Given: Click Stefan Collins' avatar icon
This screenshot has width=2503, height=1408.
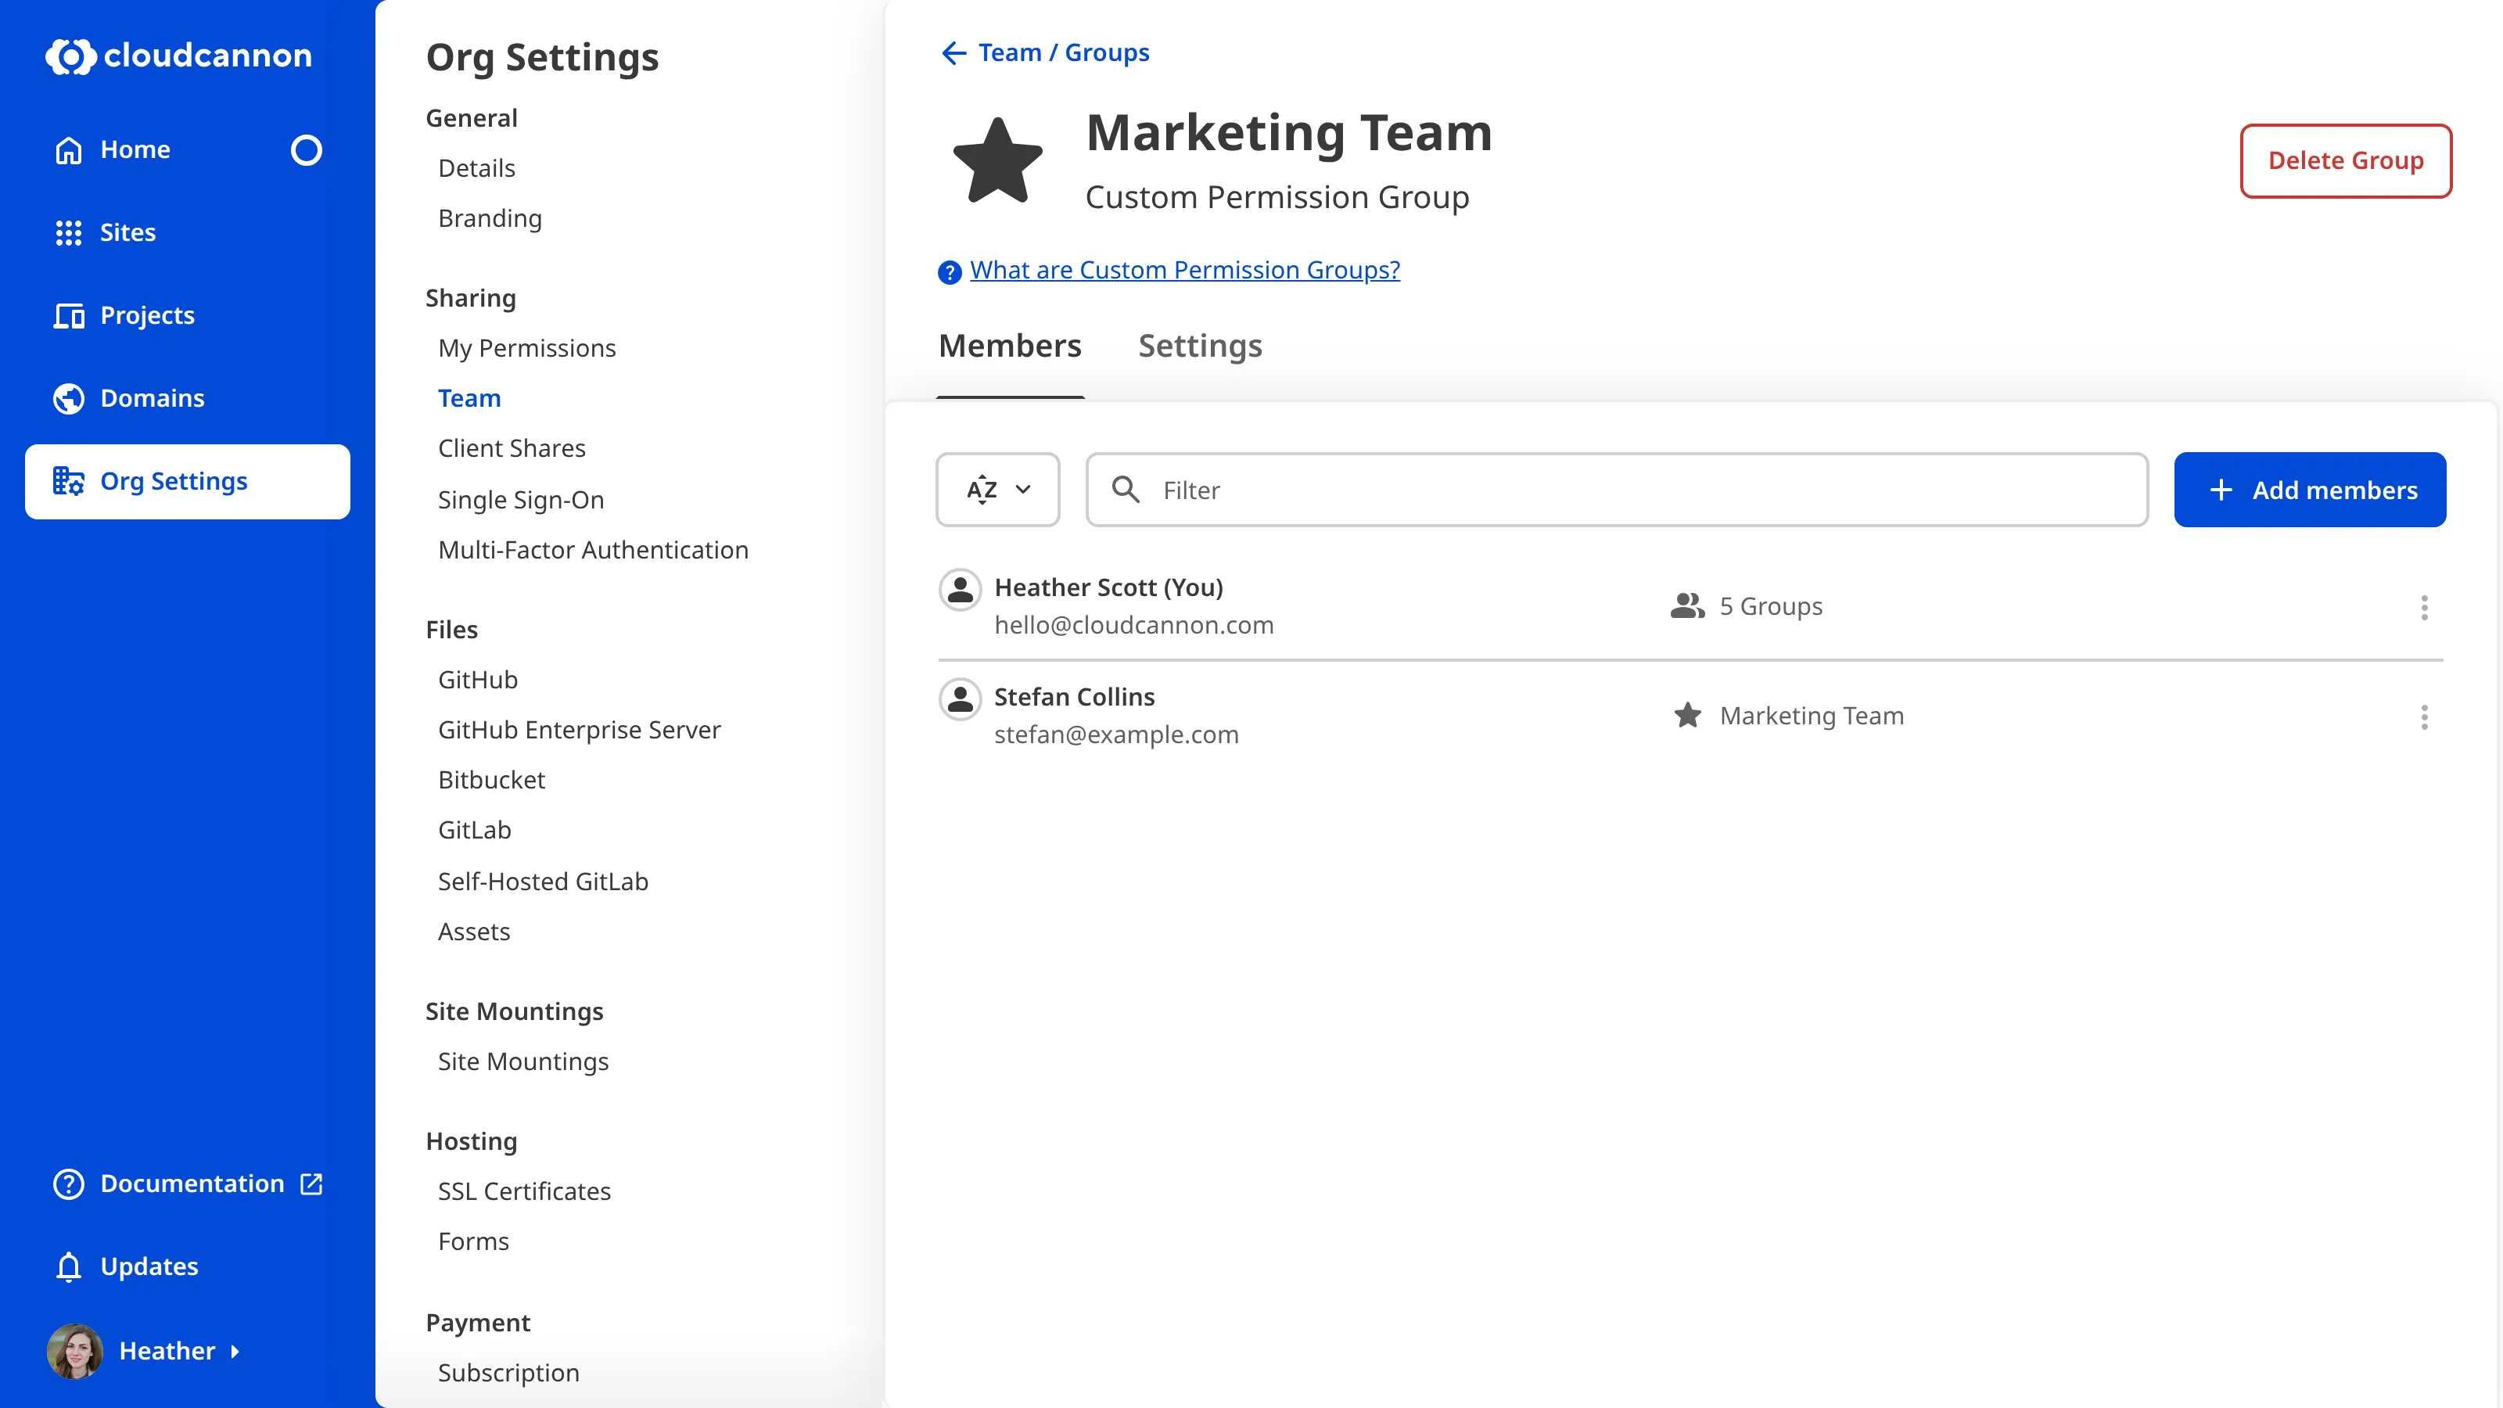Looking at the screenshot, I should tap(960, 699).
